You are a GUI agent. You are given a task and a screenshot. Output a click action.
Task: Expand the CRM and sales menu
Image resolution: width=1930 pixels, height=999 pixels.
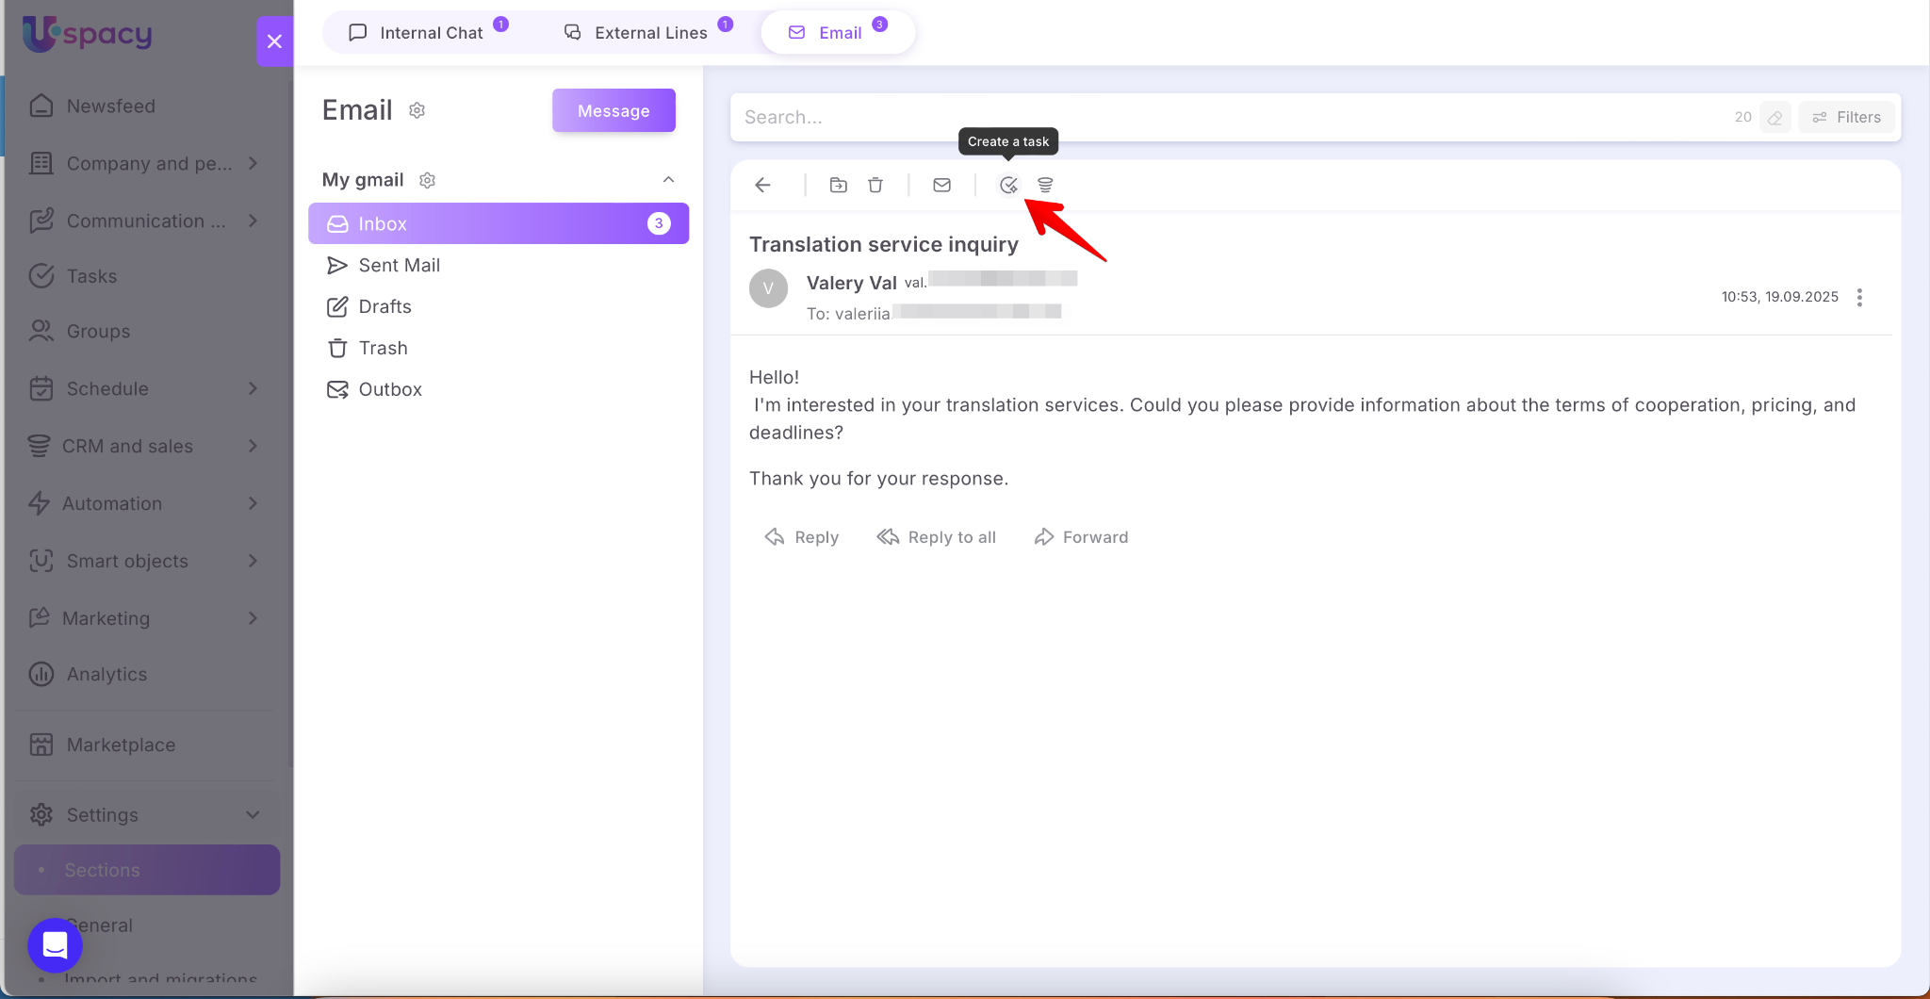tap(253, 446)
